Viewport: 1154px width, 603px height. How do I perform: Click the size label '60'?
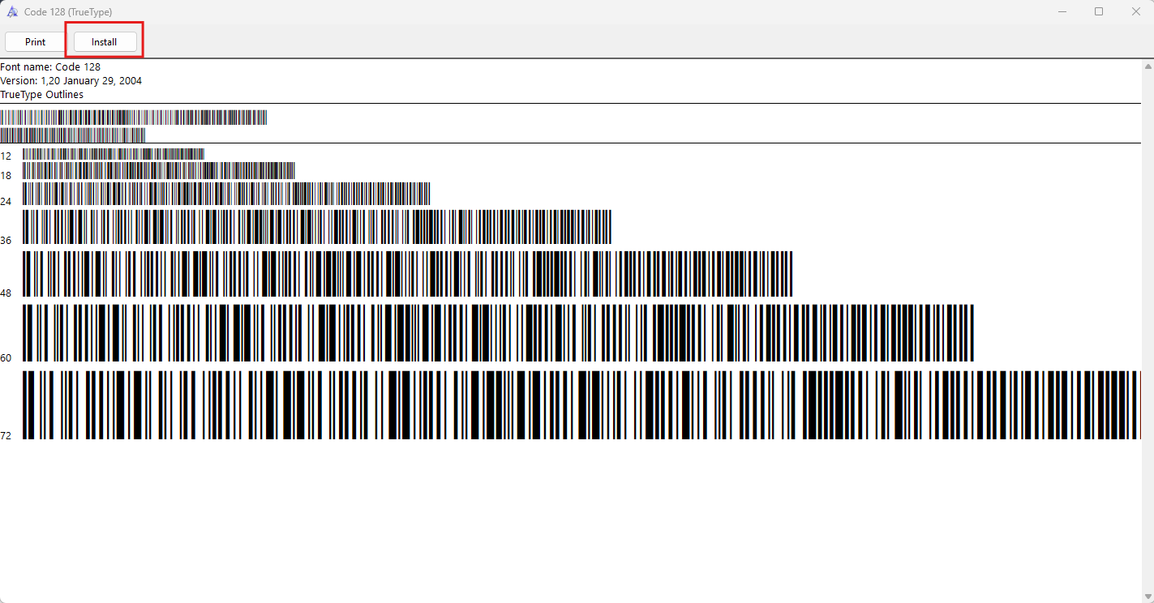6,358
